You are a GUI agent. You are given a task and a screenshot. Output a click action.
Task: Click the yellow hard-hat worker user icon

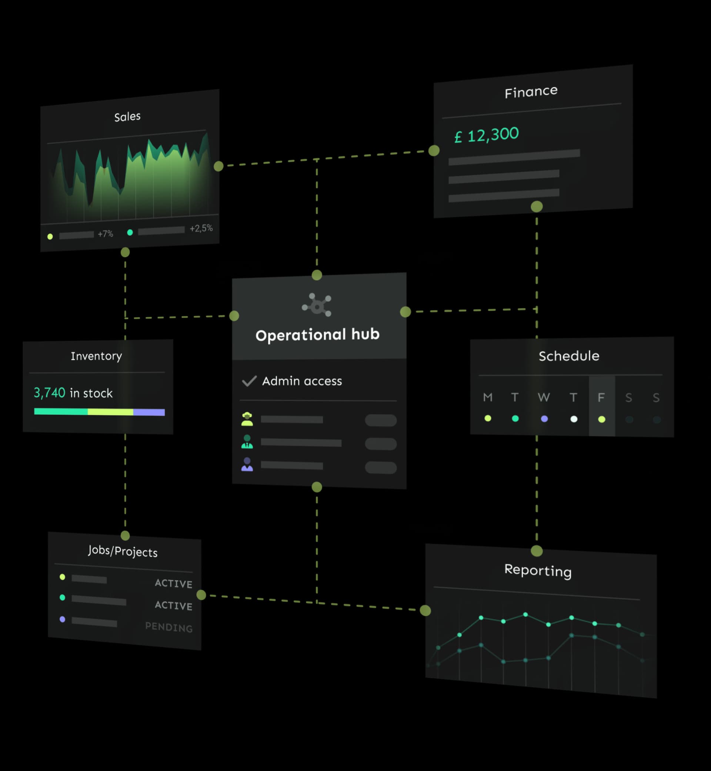click(247, 419)
